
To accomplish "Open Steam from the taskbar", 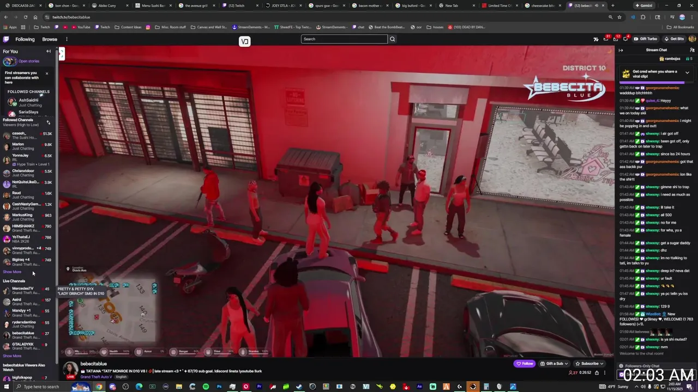I will pyautogui.click(x=299, y=387).
